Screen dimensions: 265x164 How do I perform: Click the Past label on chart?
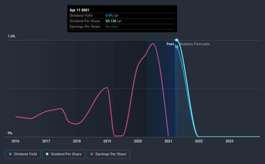tap(170, 44)
